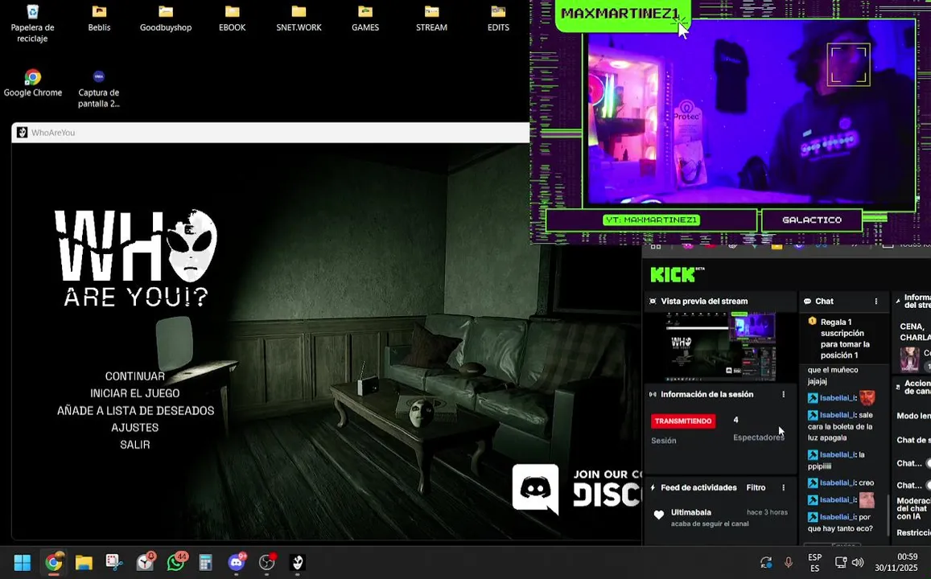Open the GAMES desktop folder
This screenshot has width=931, height=579.
365,18
